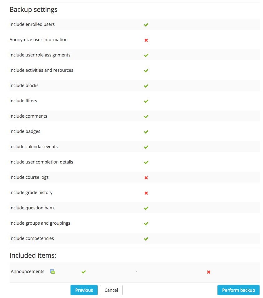The image size is (263, 298).
Task: Click green checkmark in Announcements row
Action: 84,272
